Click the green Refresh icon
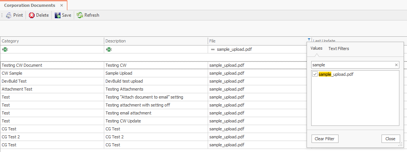 (80, 15)
